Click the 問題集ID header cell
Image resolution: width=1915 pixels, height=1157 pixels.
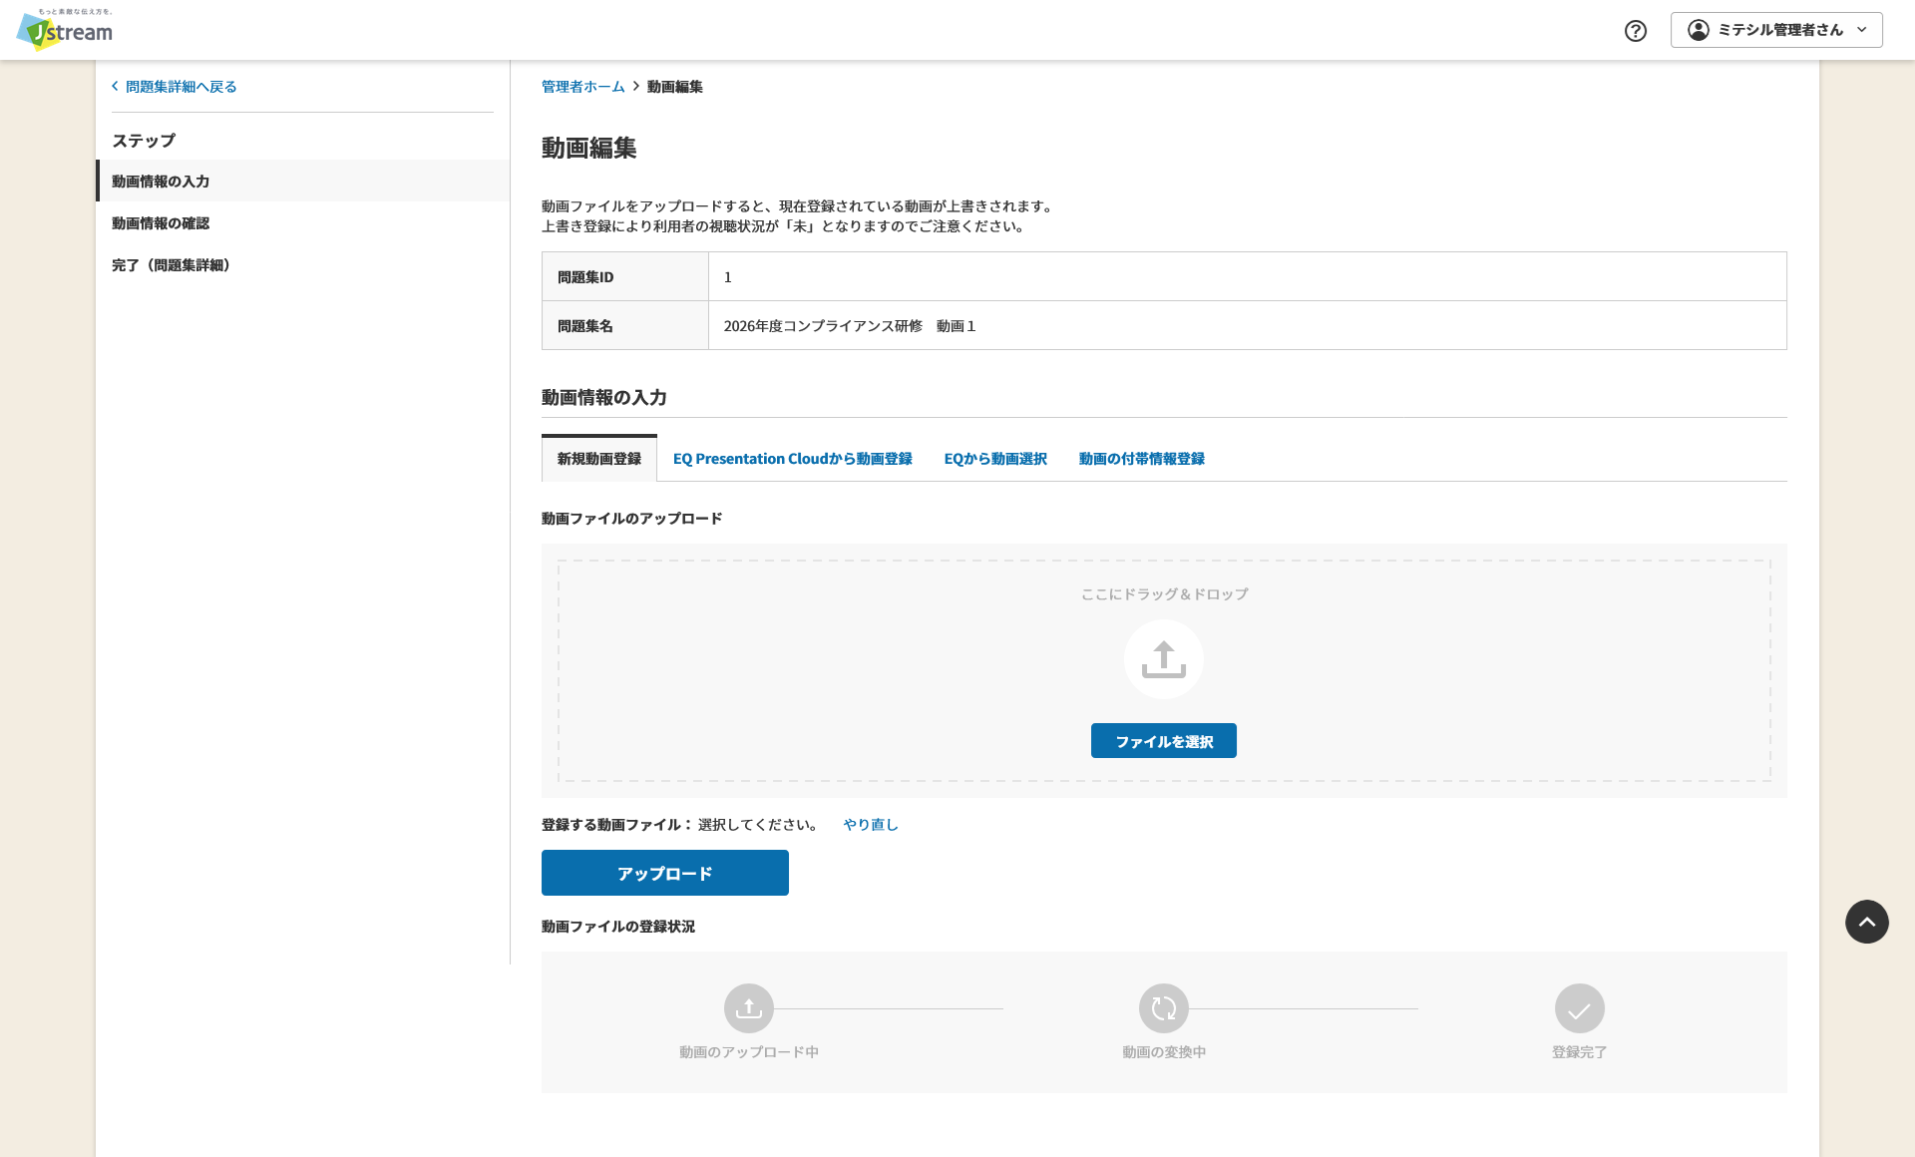point(625,276)
